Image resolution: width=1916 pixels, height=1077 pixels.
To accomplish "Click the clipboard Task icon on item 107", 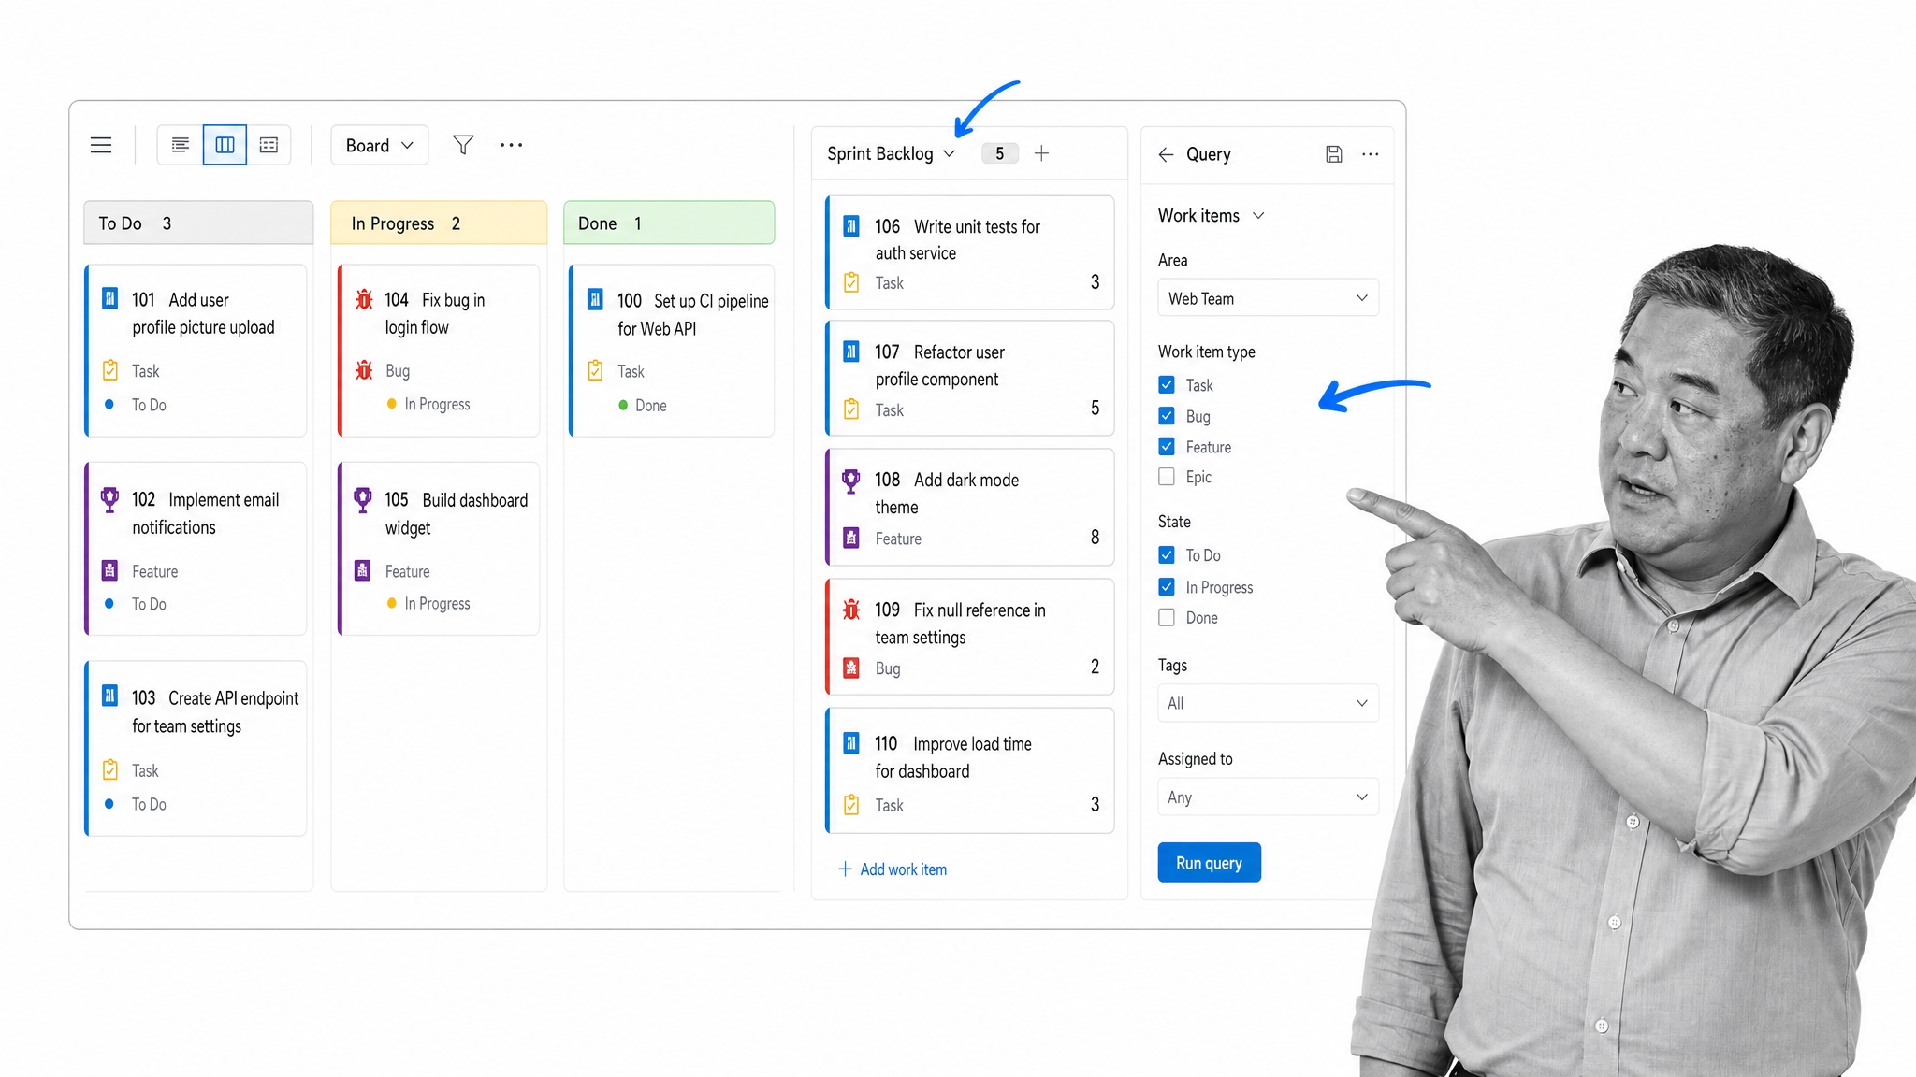I will [x=851, y=409].
